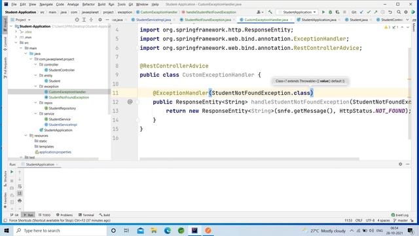
Task: Open File Explorer from taskbar
Action: tap(154, 230)
